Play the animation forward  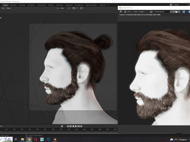pyautogui.click(x=76, y=126)
